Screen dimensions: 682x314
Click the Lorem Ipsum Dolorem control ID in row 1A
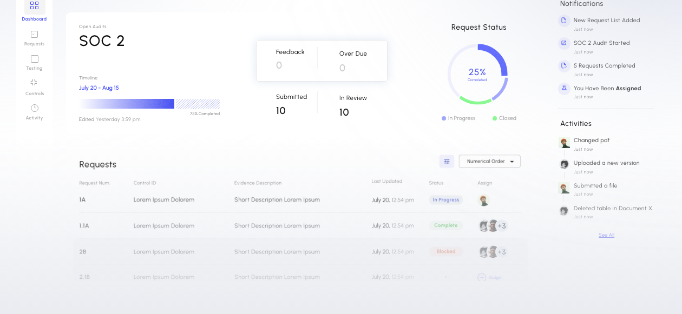click(164, 200)
